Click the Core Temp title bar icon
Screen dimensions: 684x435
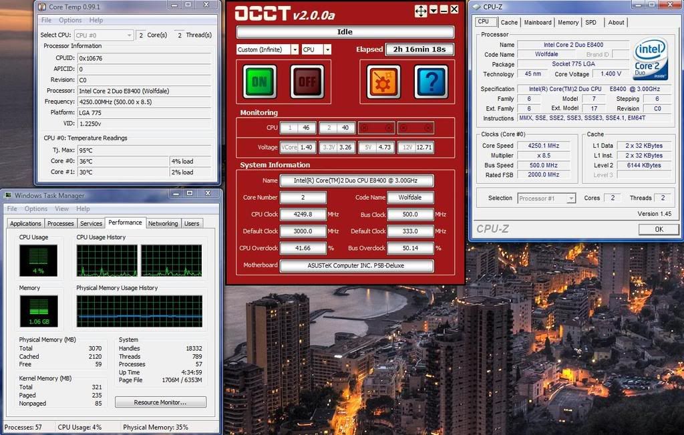coord(42,6)
